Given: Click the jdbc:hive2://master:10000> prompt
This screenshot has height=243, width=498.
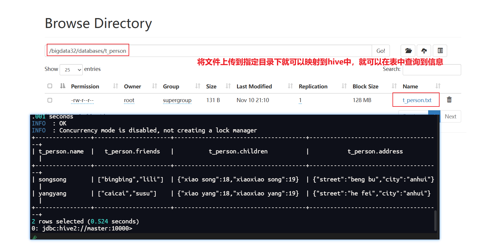Looking at the screenshot, I should click(82, 228).
